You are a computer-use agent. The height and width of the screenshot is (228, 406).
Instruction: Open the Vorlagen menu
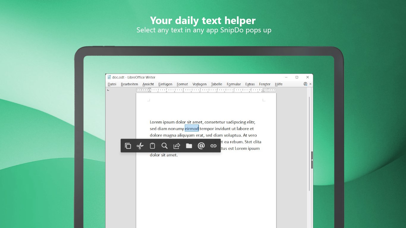point(199,84)
